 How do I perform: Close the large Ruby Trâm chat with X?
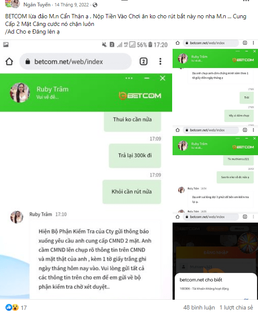click(162, 78)
